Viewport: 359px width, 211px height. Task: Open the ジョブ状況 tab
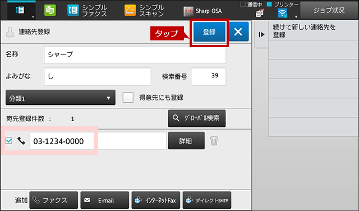click(x=329, y=10)
